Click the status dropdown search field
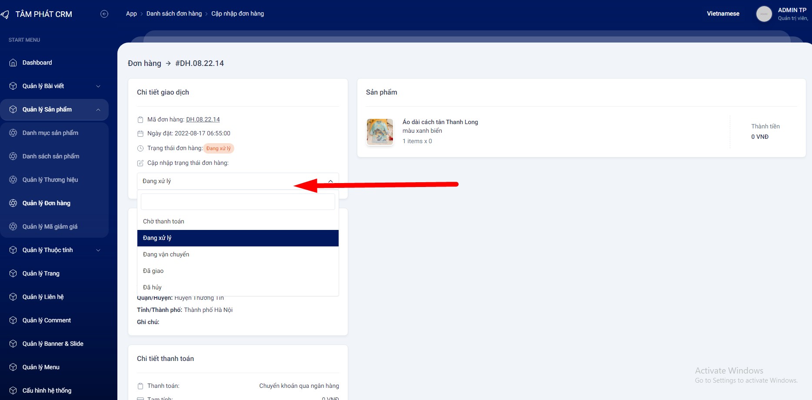 tap(237, 202)
